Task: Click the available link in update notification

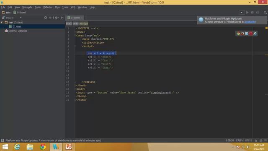Action: coord(250,22)
